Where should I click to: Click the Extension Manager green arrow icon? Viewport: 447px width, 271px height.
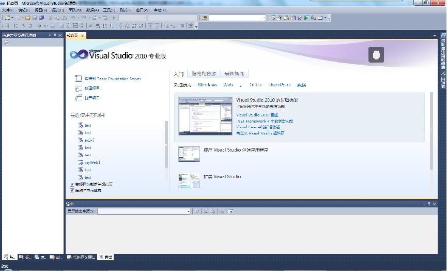[306, 18]
